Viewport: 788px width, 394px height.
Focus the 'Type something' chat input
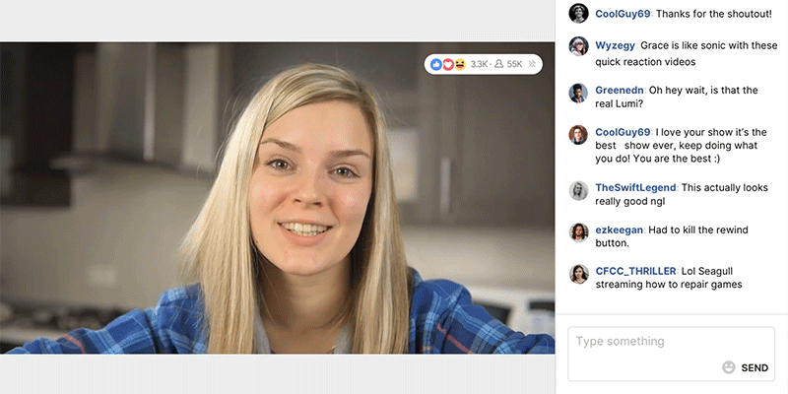[650, 343]
